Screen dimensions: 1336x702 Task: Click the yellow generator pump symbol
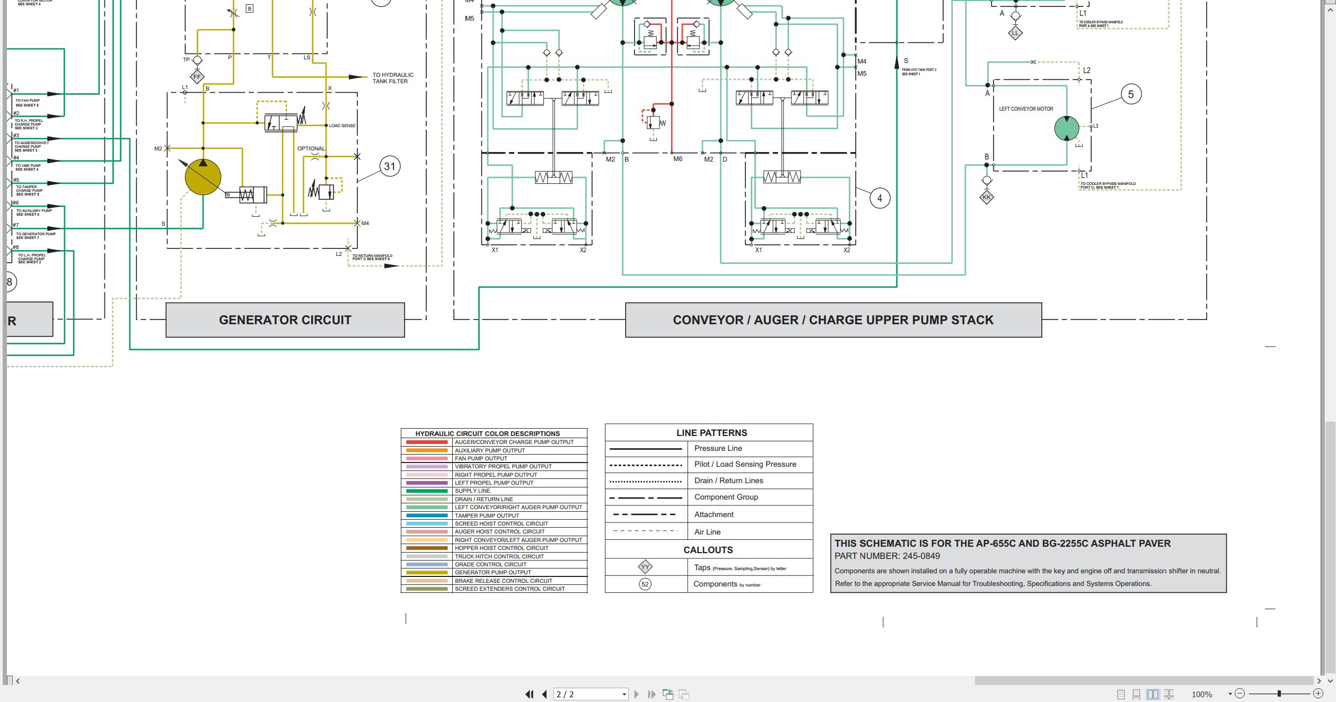[203, 177]
